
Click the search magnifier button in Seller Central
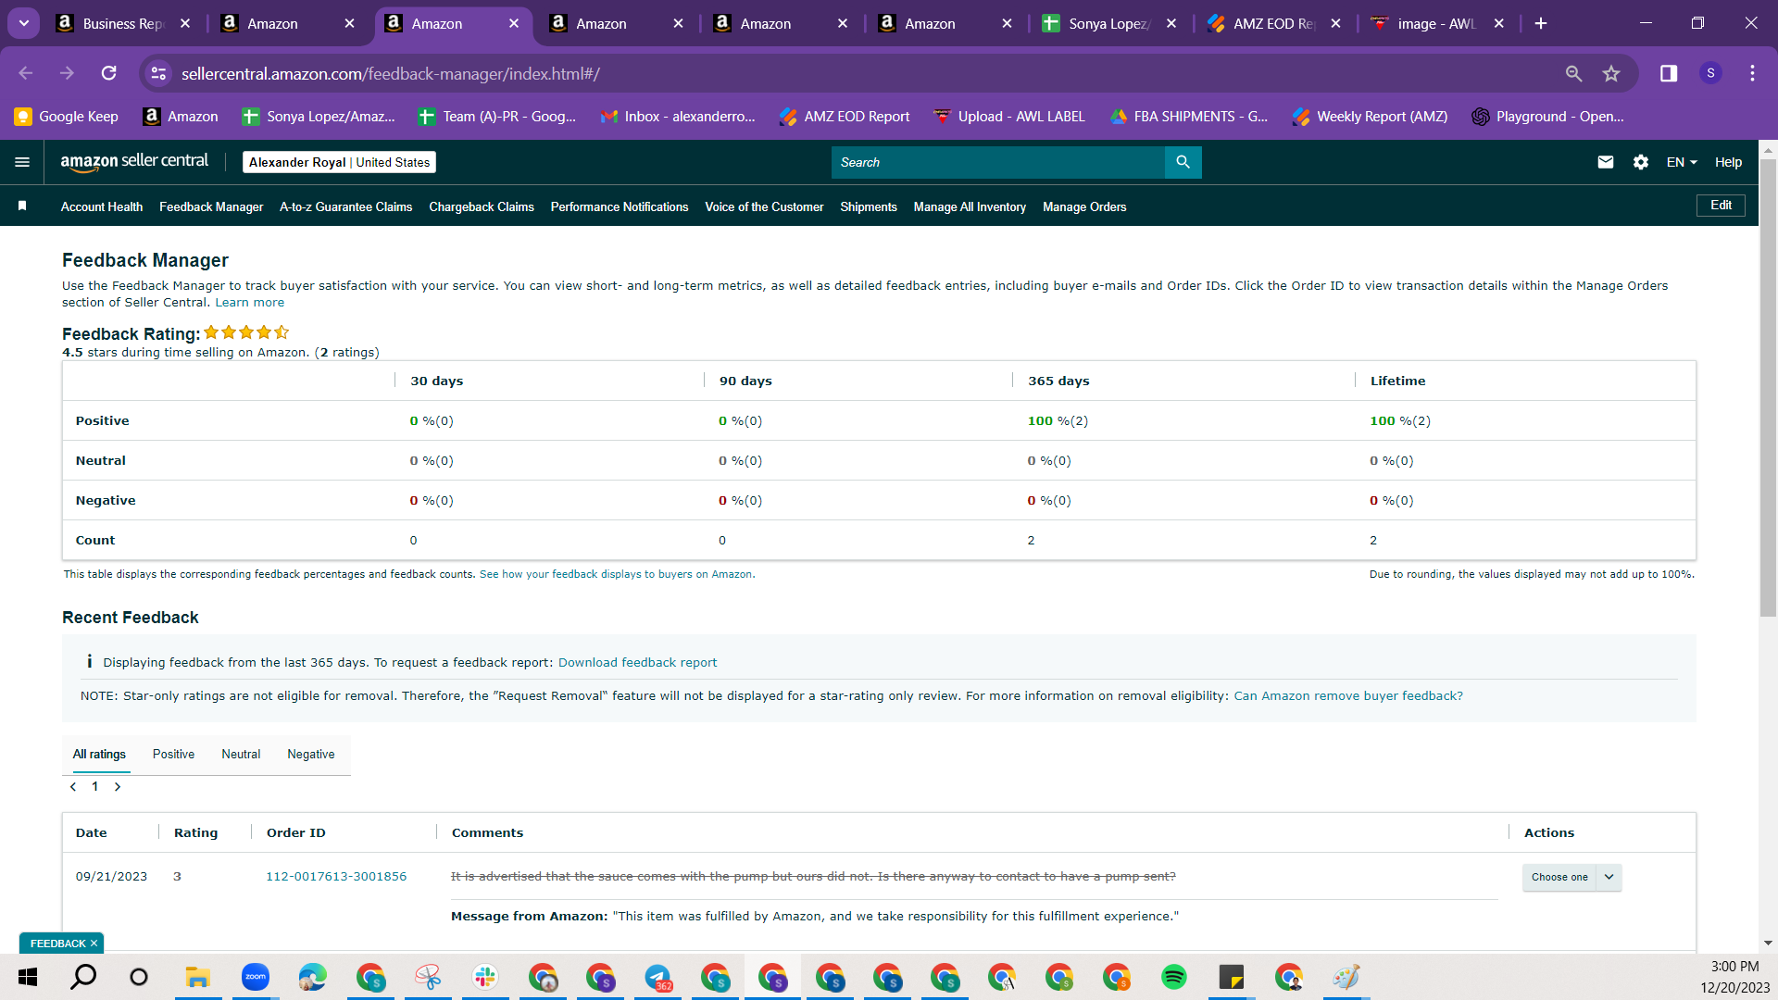click(x=1183, y=162)
